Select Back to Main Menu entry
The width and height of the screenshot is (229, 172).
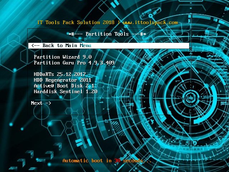point(109,46)
